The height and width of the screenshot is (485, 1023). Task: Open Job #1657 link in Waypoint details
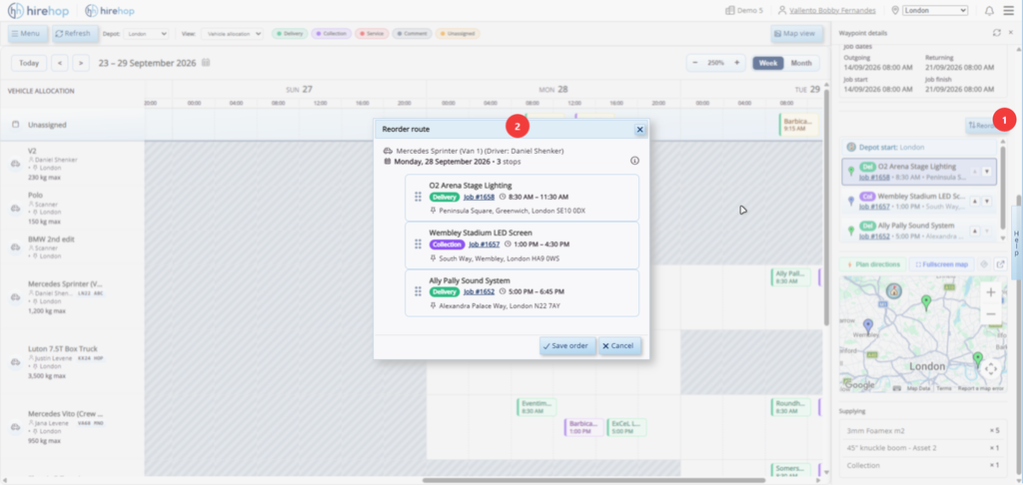tap(874, 206)
